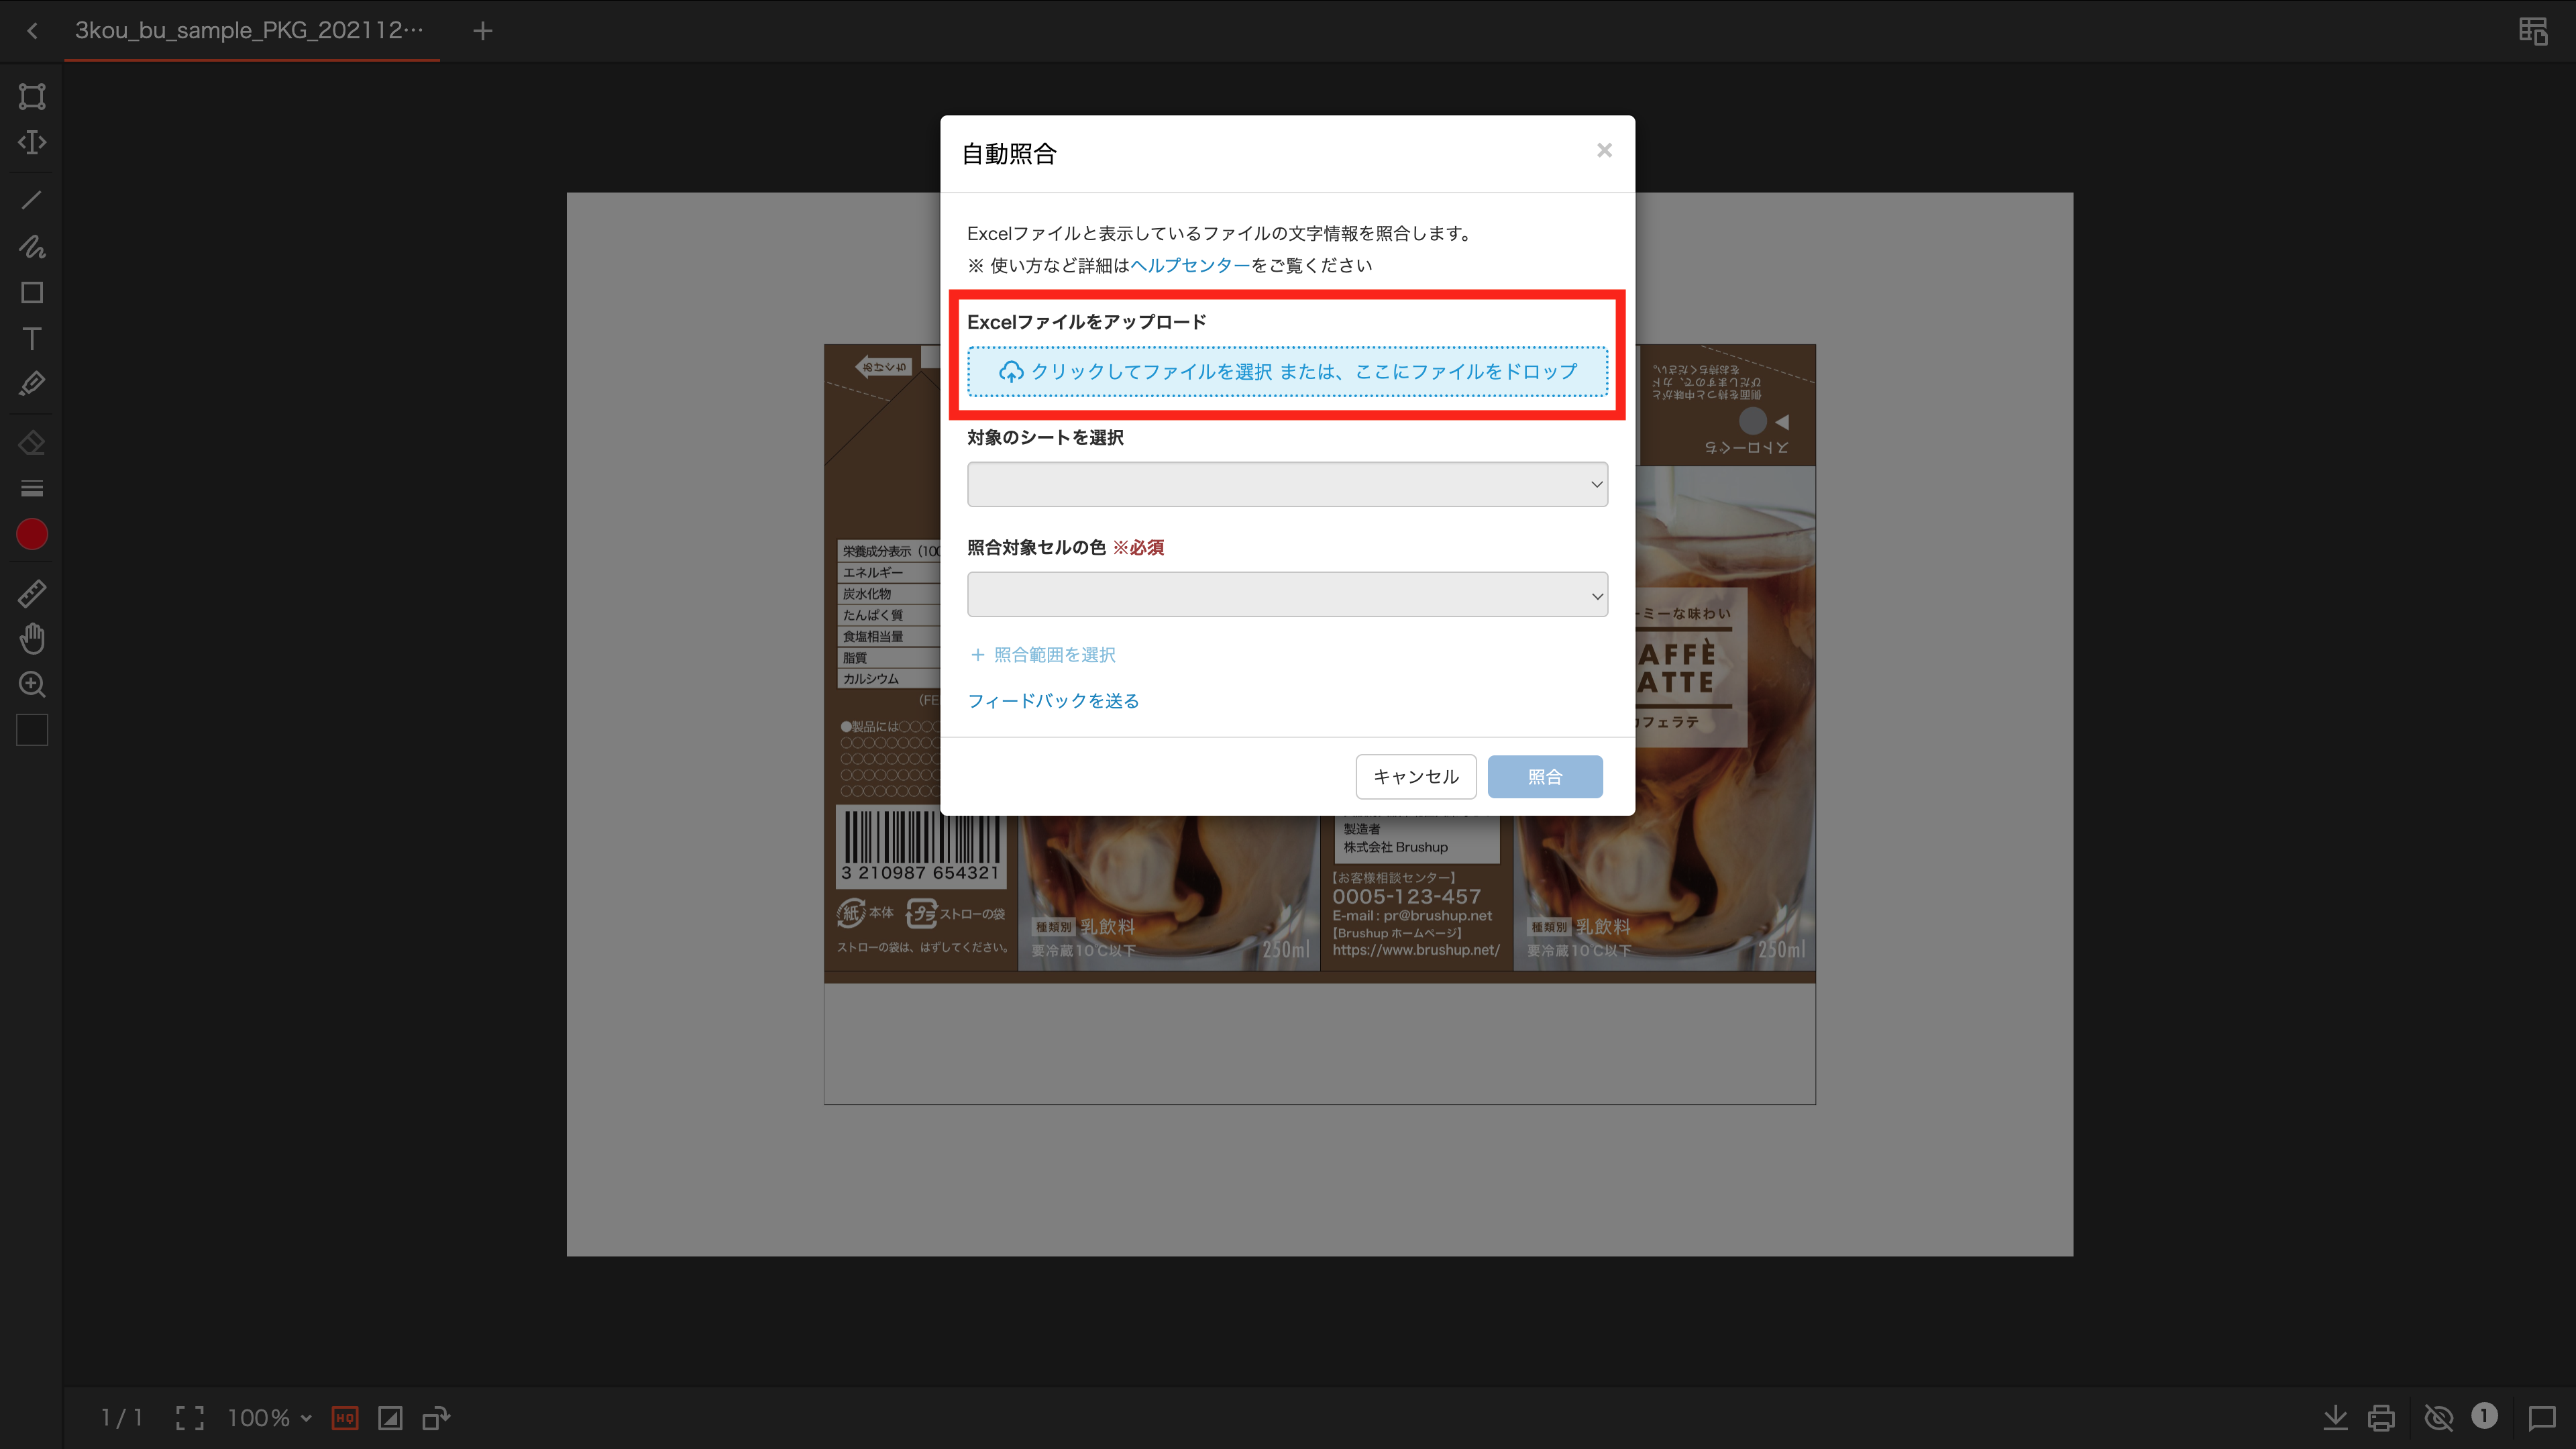Viewport: 2576px width, 1449px height.
Task: Toggle the HQ high quality mode
Action: pos(345,1418)
